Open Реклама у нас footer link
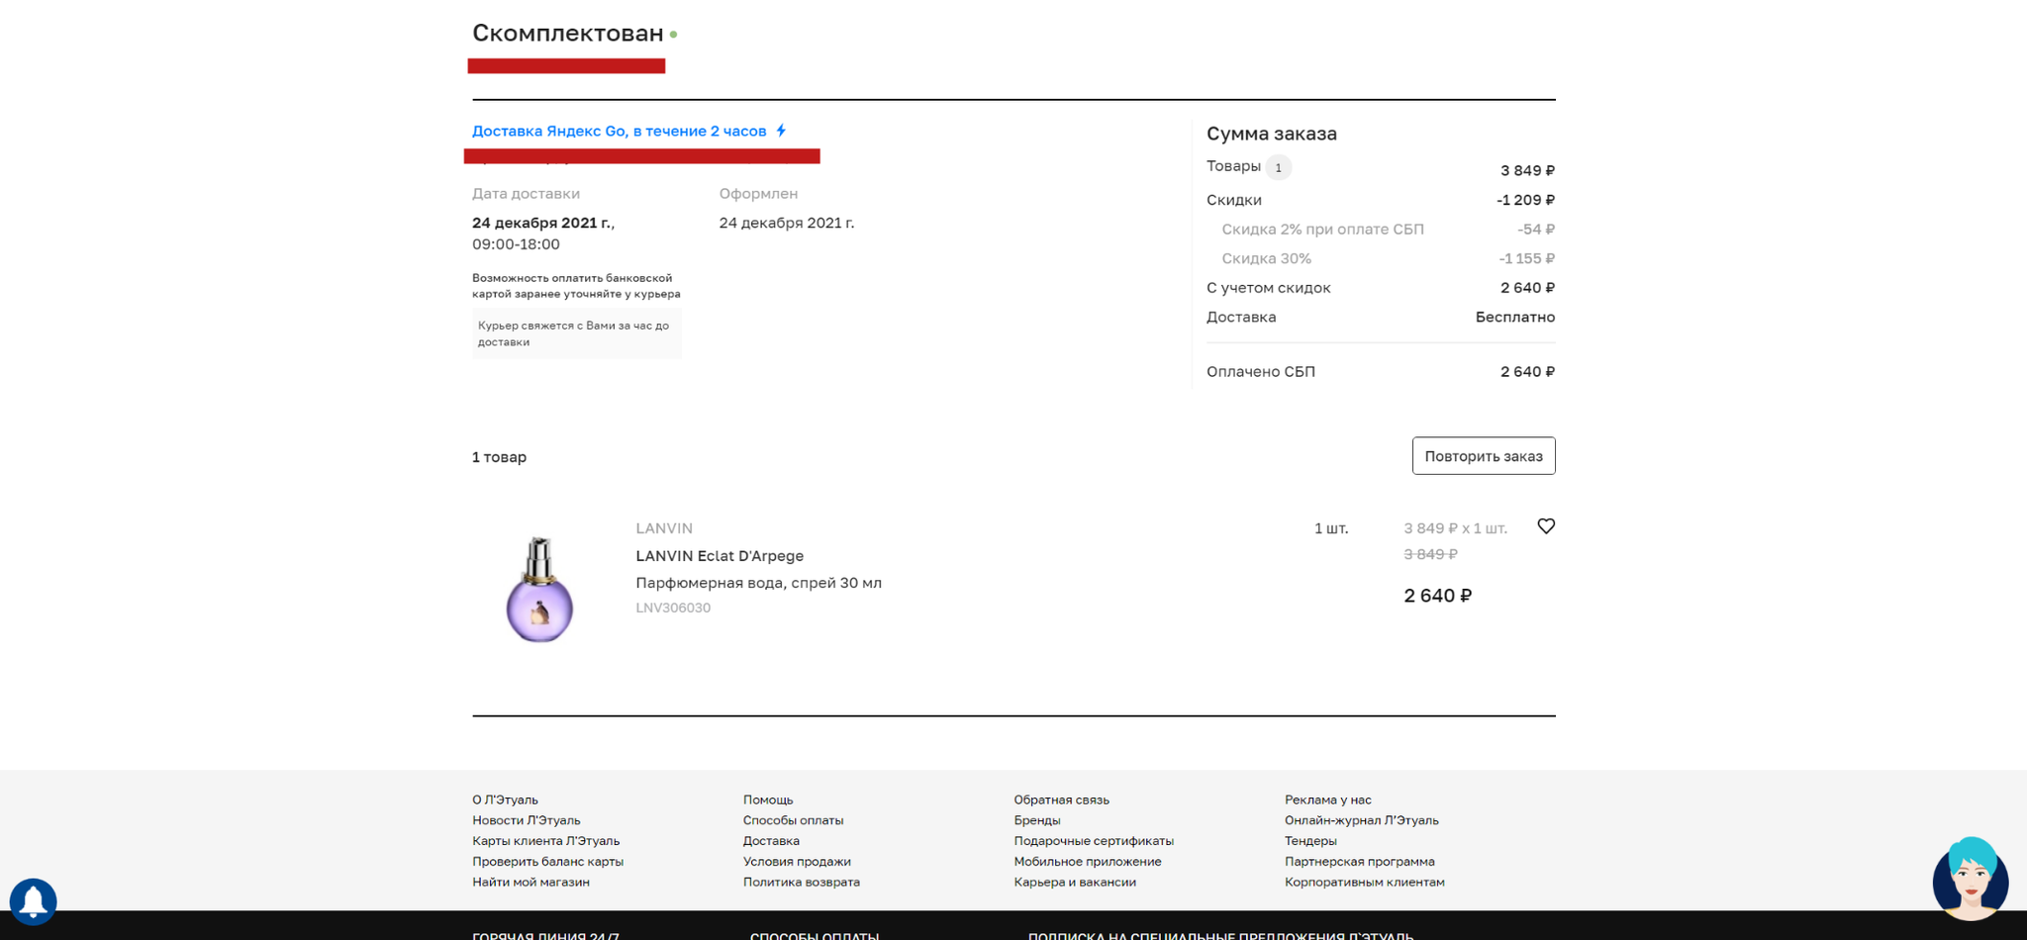Image resolution: width=2027 pixels, height=940 pixels. [1328, 799]
